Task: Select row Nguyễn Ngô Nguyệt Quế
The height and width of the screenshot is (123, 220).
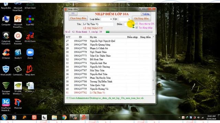Action: (x=109, y=41)
